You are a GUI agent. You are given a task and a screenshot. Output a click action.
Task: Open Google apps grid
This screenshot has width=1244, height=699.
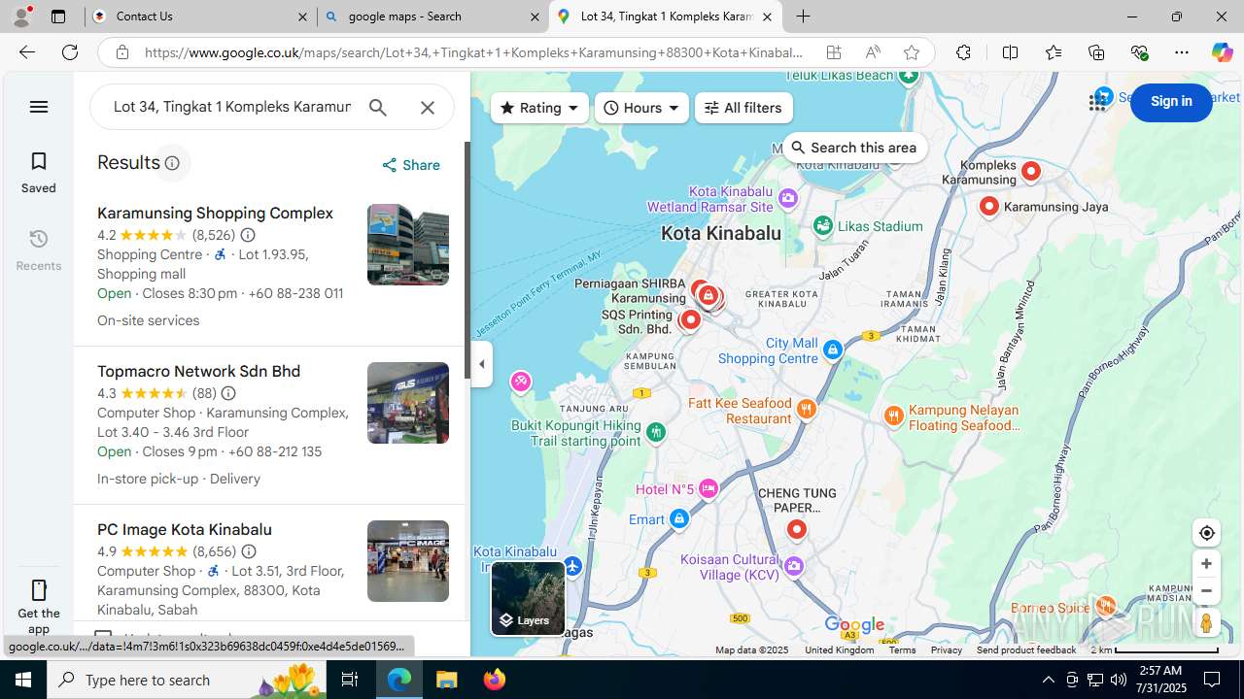[x=1097, y=102]
